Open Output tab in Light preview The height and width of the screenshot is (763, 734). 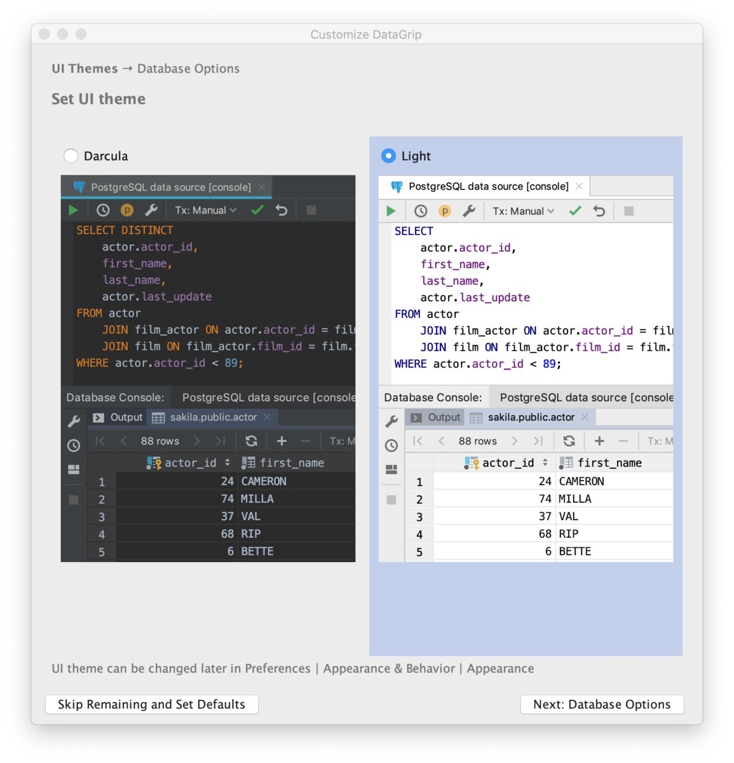click(436, 417)
